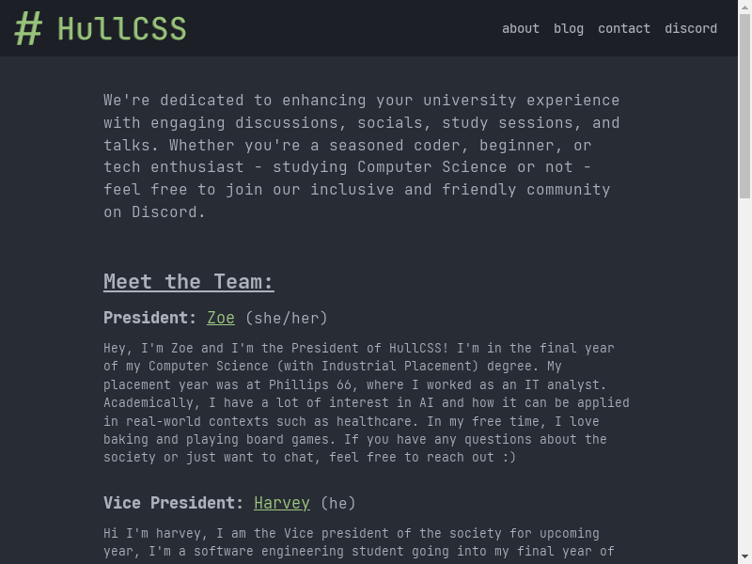
Task: Click the Vice President role label
Action: [174, 503]
